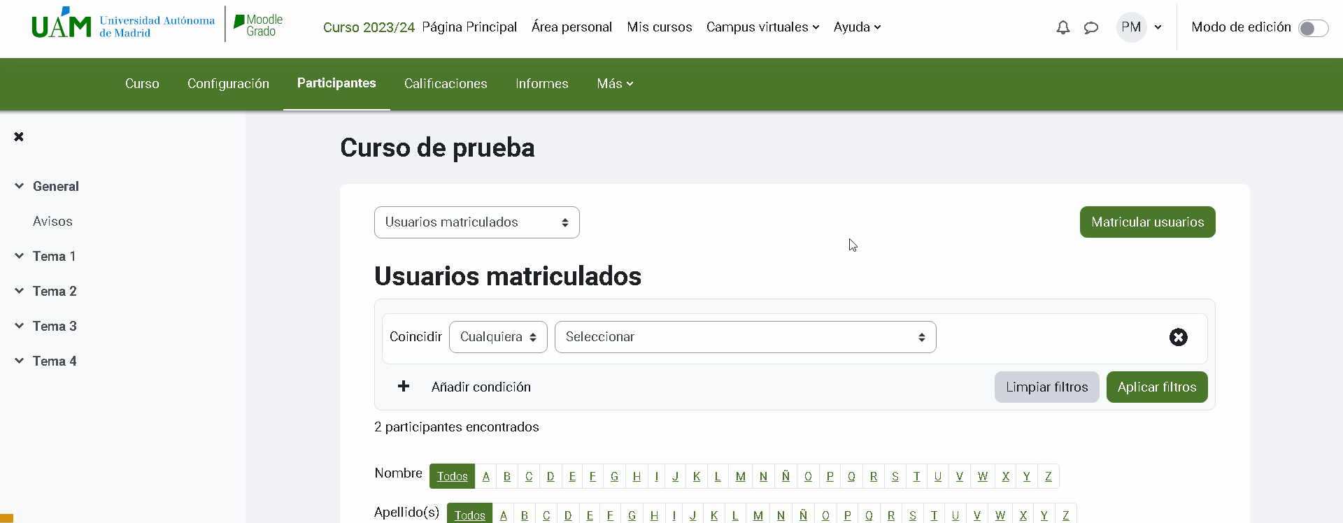This screenshot has height=523, width=1343.
Task: Click the PM user avatar
Action: click(x=1131, y=27)
